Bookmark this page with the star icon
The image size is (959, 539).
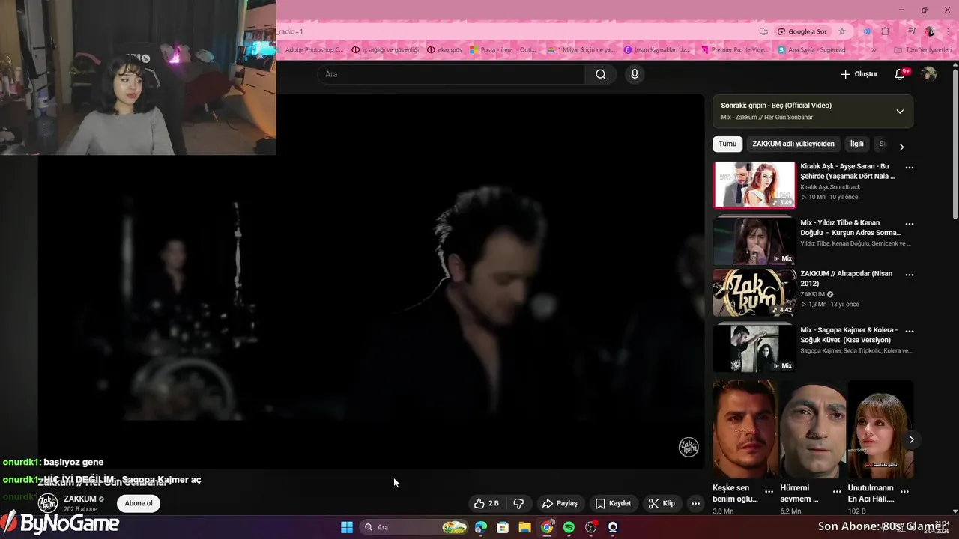842,31
